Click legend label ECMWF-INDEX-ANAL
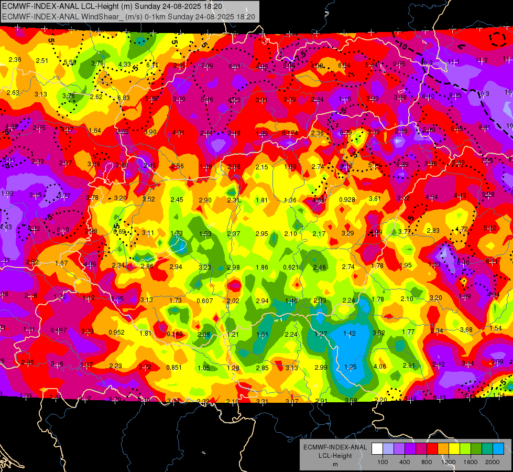 point(335,447)
